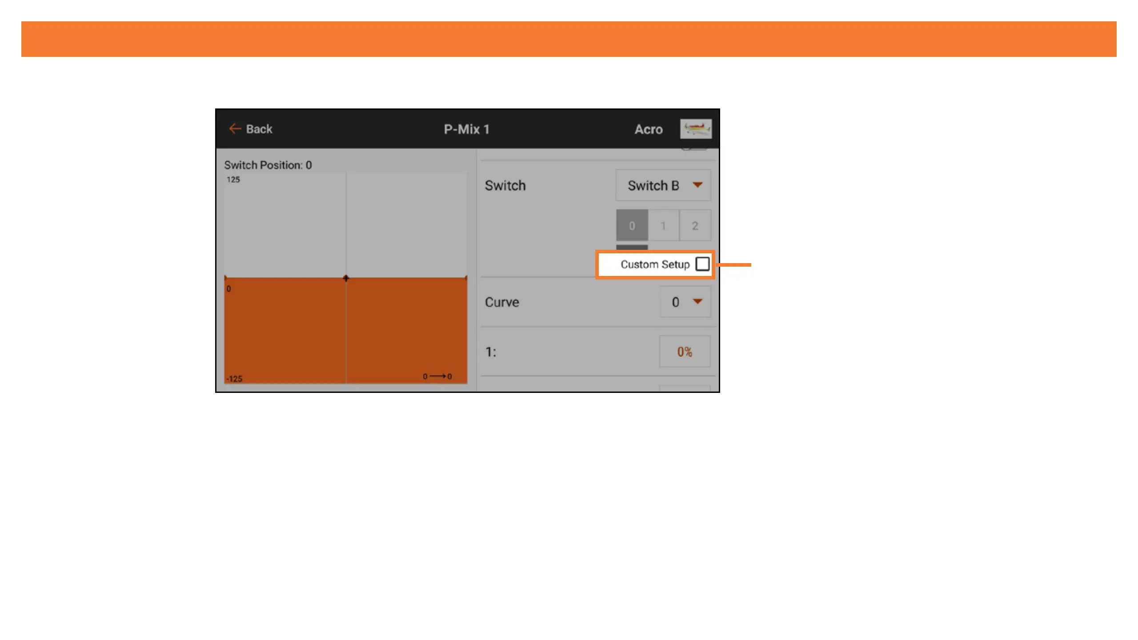Select the center point marker on graph
Screen dimensions: 1138x640
tap(346, 278)
